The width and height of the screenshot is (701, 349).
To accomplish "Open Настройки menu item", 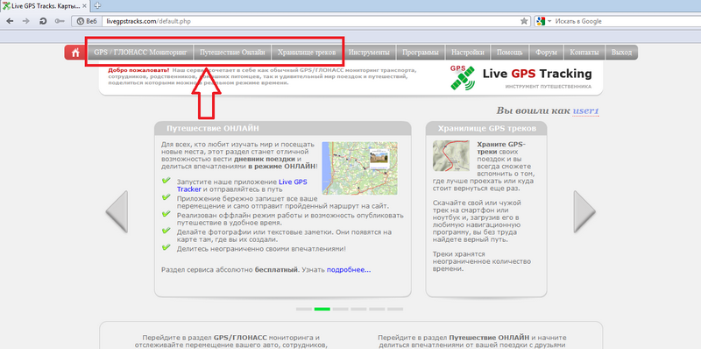I will (x=468, y=53).
